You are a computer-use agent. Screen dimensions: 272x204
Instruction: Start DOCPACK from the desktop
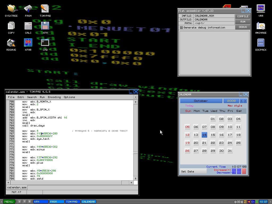point(261,42)
